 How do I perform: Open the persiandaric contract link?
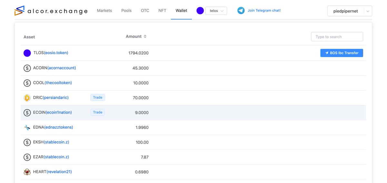tap(56, 97)
